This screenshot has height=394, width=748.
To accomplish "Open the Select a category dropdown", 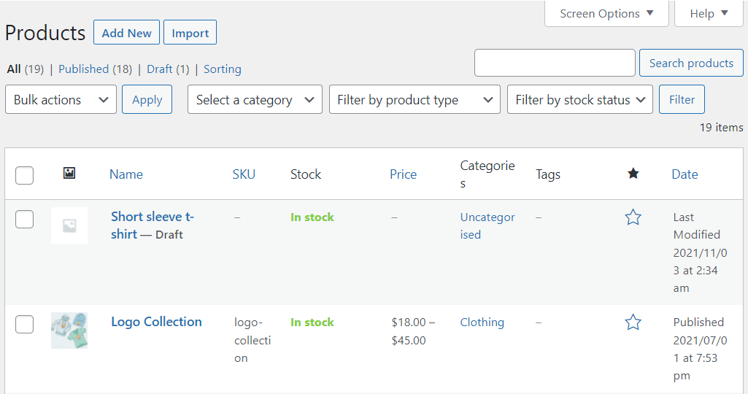I will click(x=255, y=100).
